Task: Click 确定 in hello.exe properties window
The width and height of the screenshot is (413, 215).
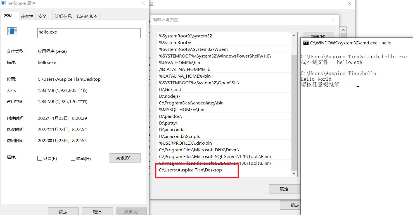Action: pyautogui.click(x=63, y=212)
